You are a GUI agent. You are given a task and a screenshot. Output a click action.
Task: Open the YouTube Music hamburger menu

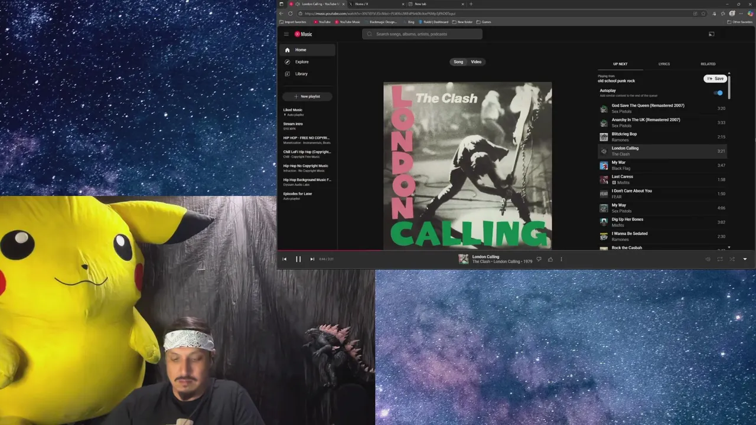coord(286,34)
